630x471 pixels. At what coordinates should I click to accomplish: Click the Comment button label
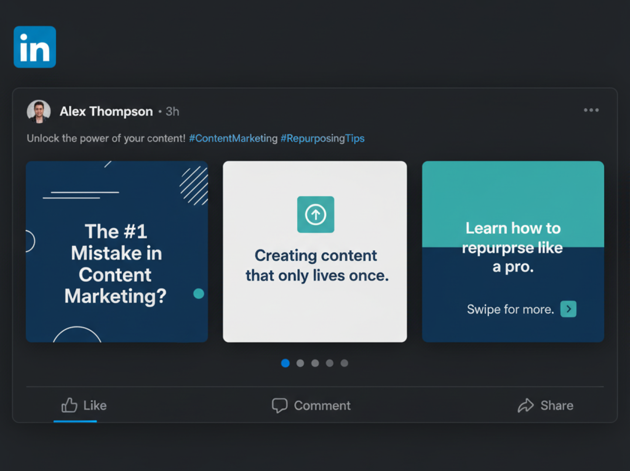(322, 406)
